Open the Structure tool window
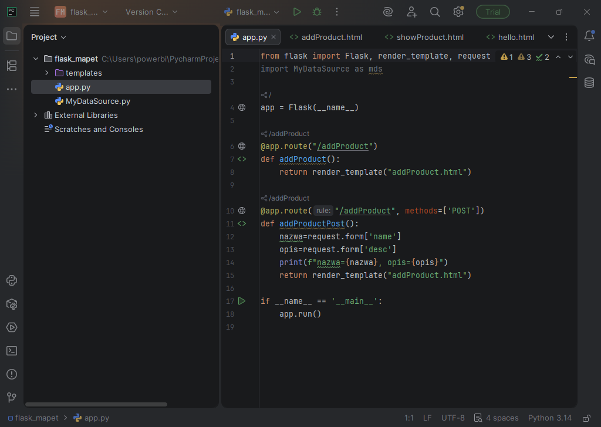 point(12,66)
